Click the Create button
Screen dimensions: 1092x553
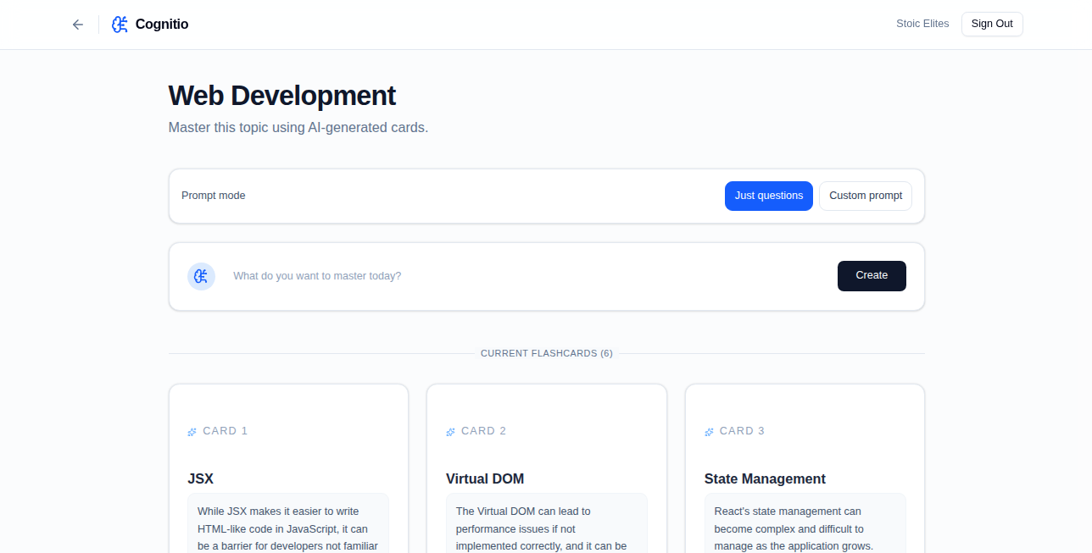[872, 275]
